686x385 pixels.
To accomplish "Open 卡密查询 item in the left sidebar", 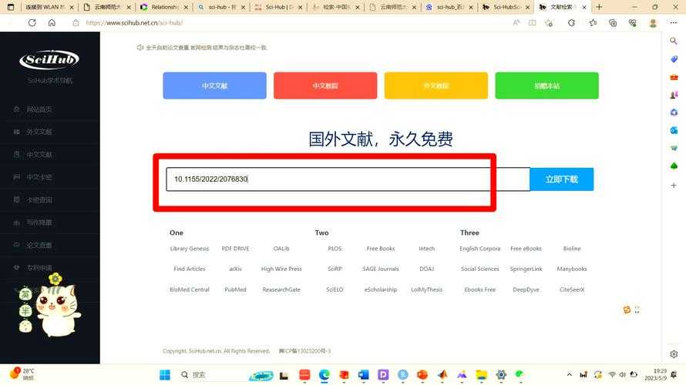I will [x=39, y=199].
